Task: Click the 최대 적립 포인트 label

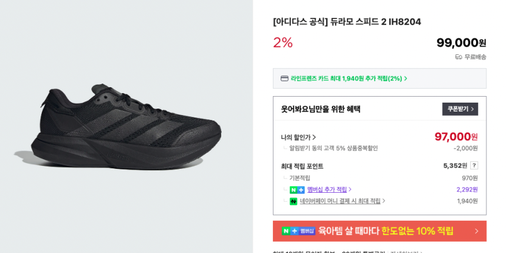Action: [302, 166]
